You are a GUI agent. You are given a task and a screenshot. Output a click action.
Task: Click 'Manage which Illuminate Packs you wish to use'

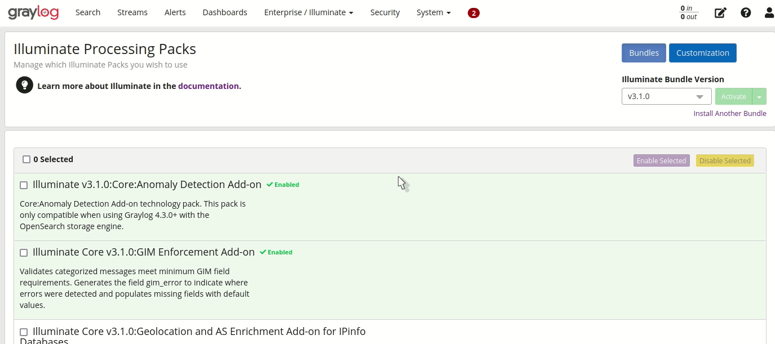pyautogui.click(x=100, y=65)
